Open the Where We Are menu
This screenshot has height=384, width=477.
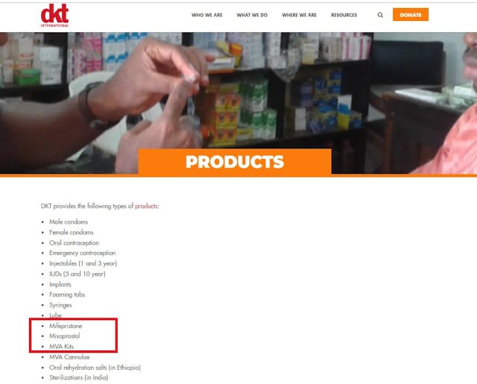coord(300,15)
